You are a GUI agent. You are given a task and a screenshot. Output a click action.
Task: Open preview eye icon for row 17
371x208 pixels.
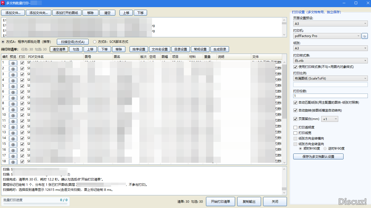tap(13, 156)
